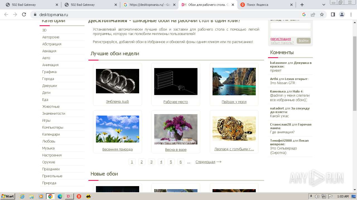Open the Пейзаж у моря wallpaper thumbnail
357x200 pixels.
click(234, 81)
